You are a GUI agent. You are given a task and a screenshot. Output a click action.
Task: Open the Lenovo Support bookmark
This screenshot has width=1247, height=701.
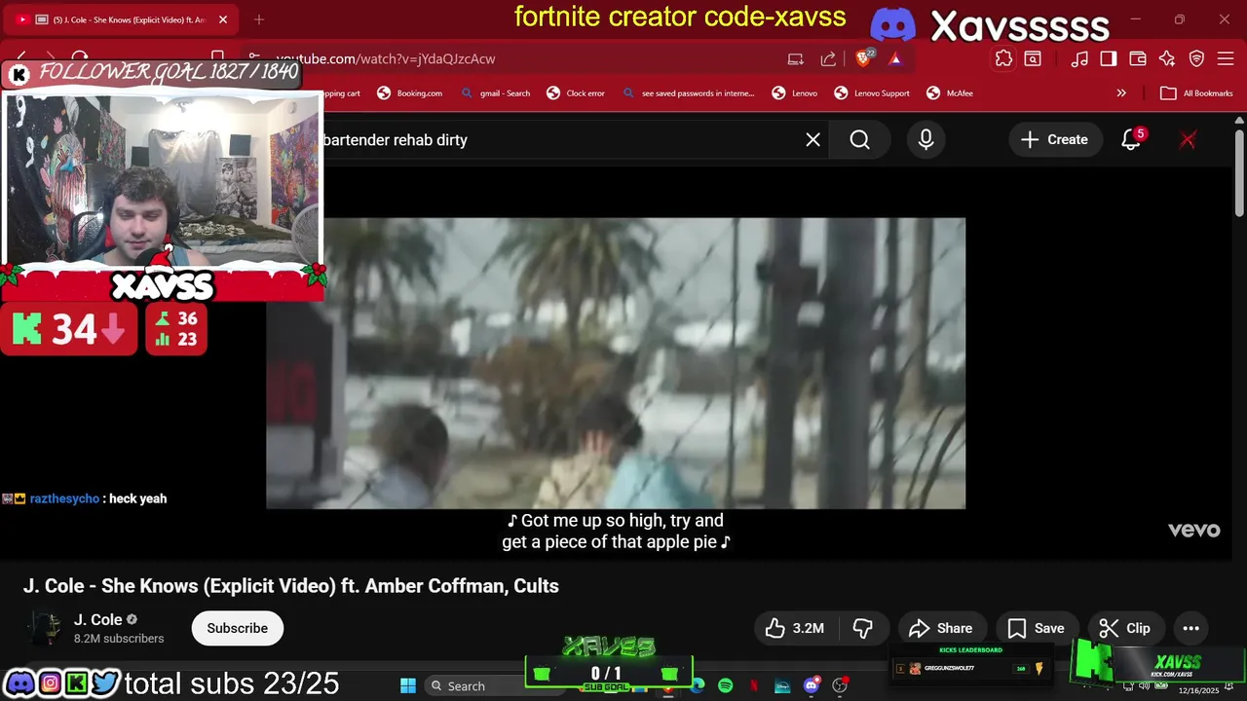872,93
